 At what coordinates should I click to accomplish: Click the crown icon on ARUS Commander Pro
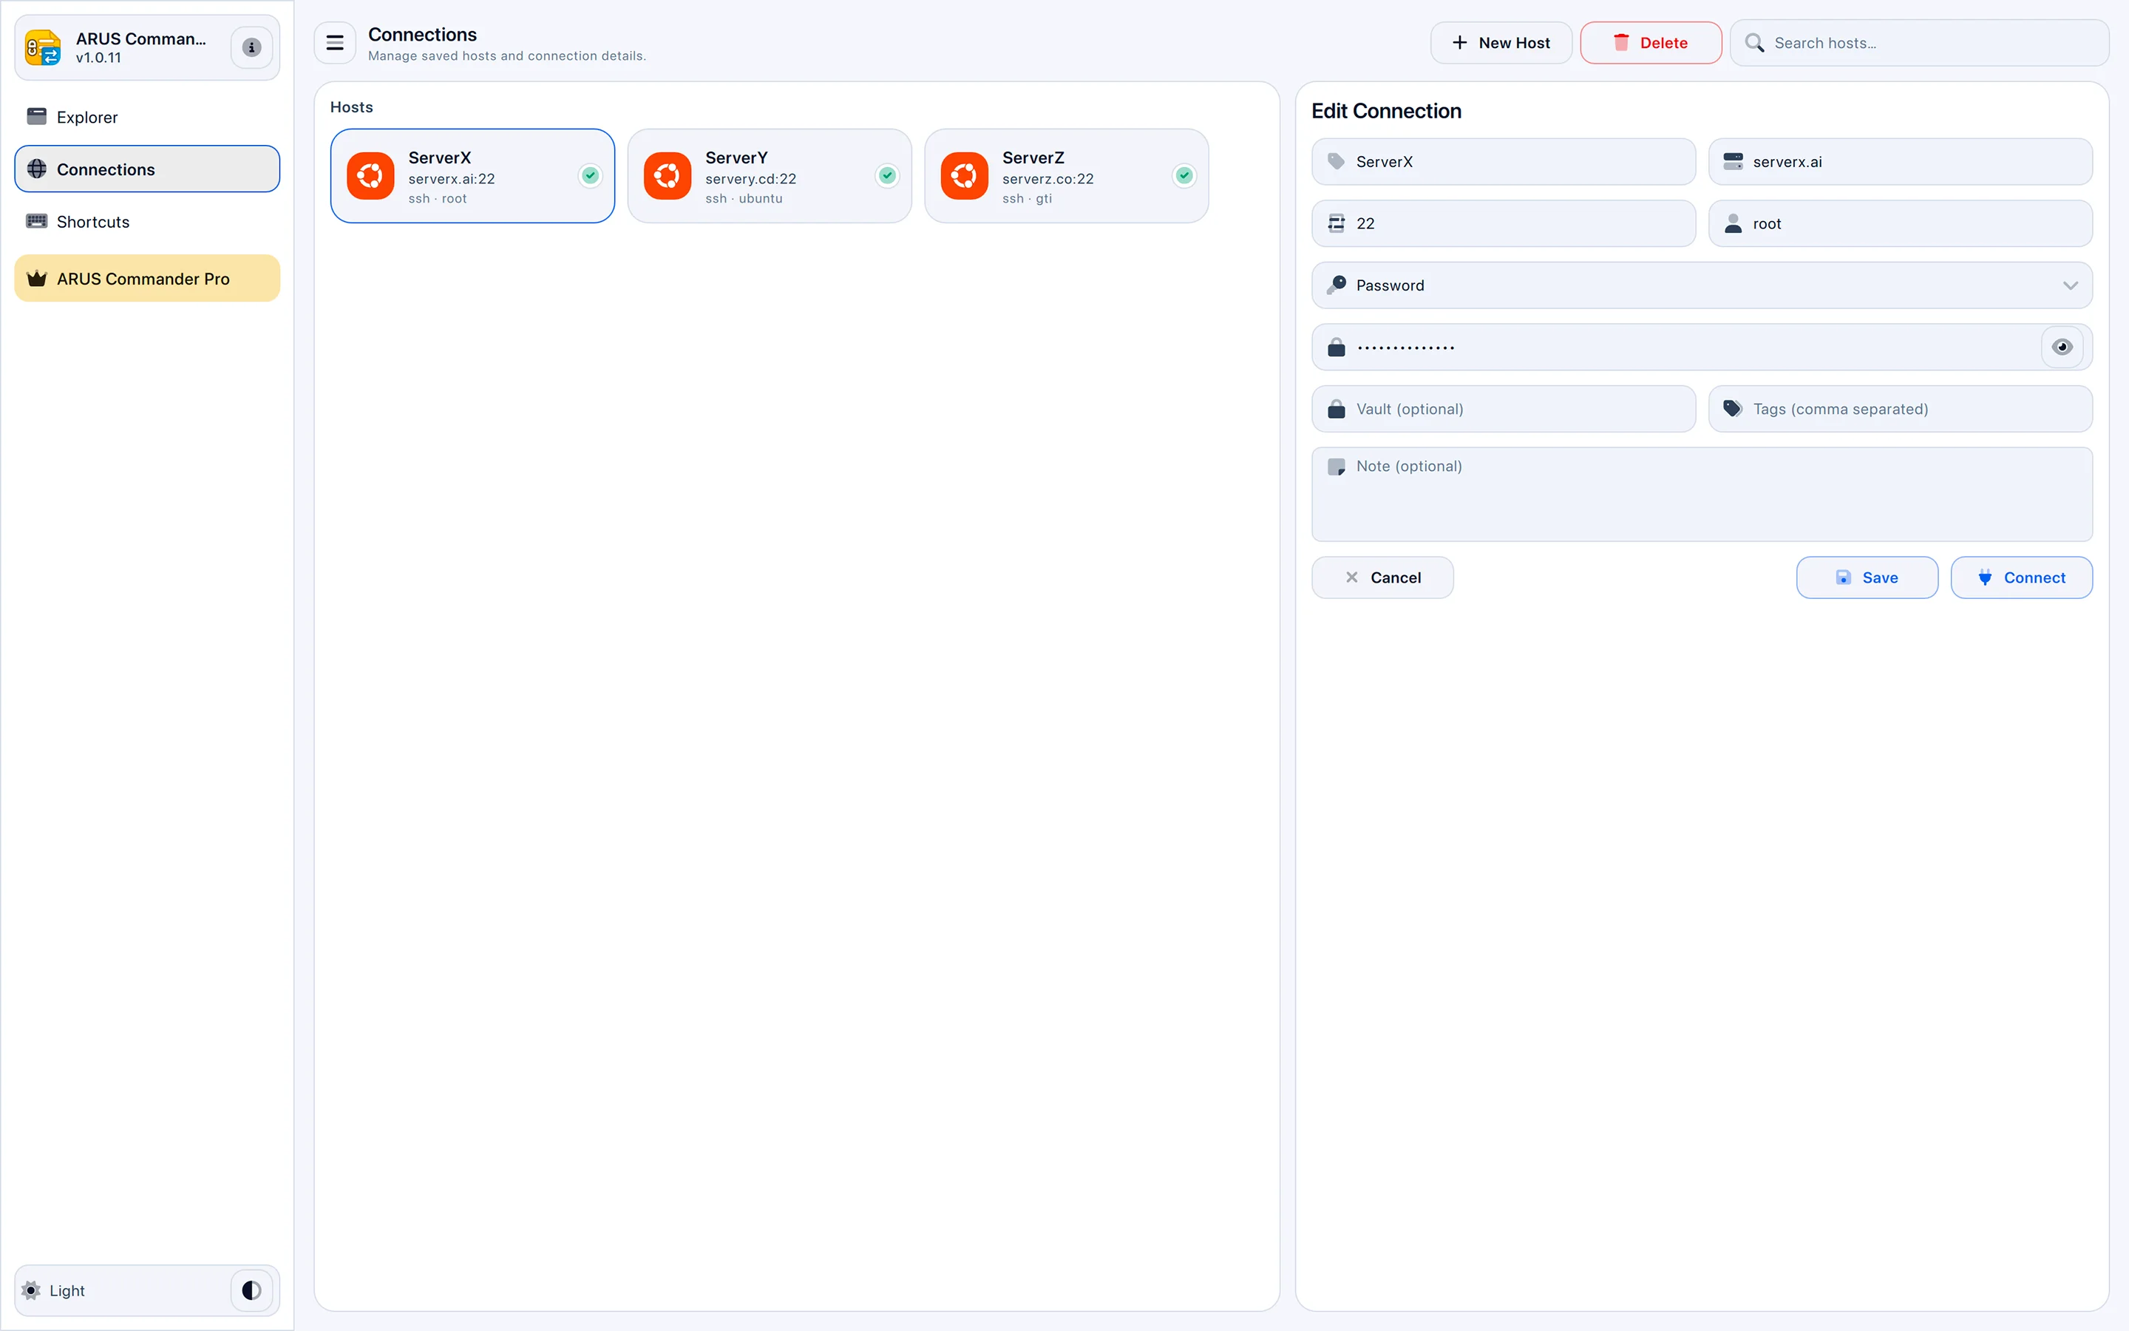[36, 278]
